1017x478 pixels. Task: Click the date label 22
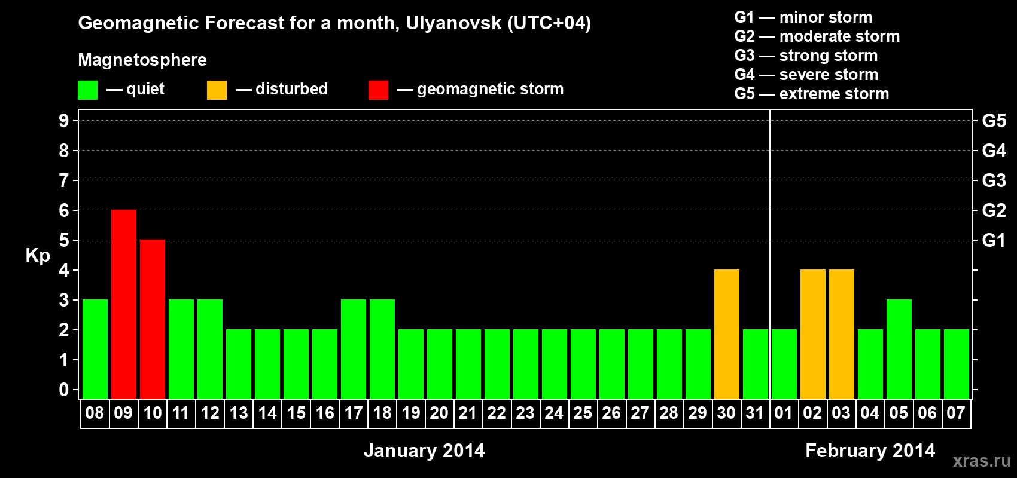click(497, 413)
